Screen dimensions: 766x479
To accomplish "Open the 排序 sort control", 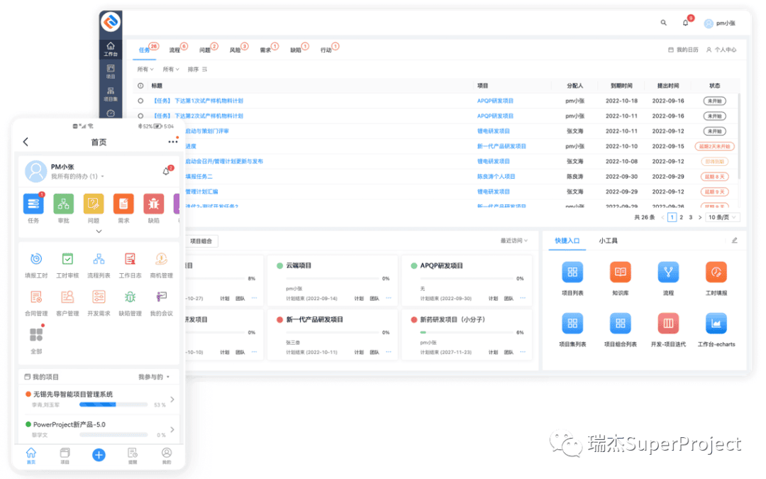I will click(x=197, y=70).
